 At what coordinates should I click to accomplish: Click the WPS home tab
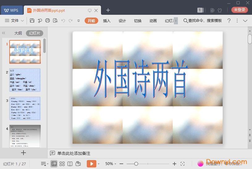[x=12, y=10]
